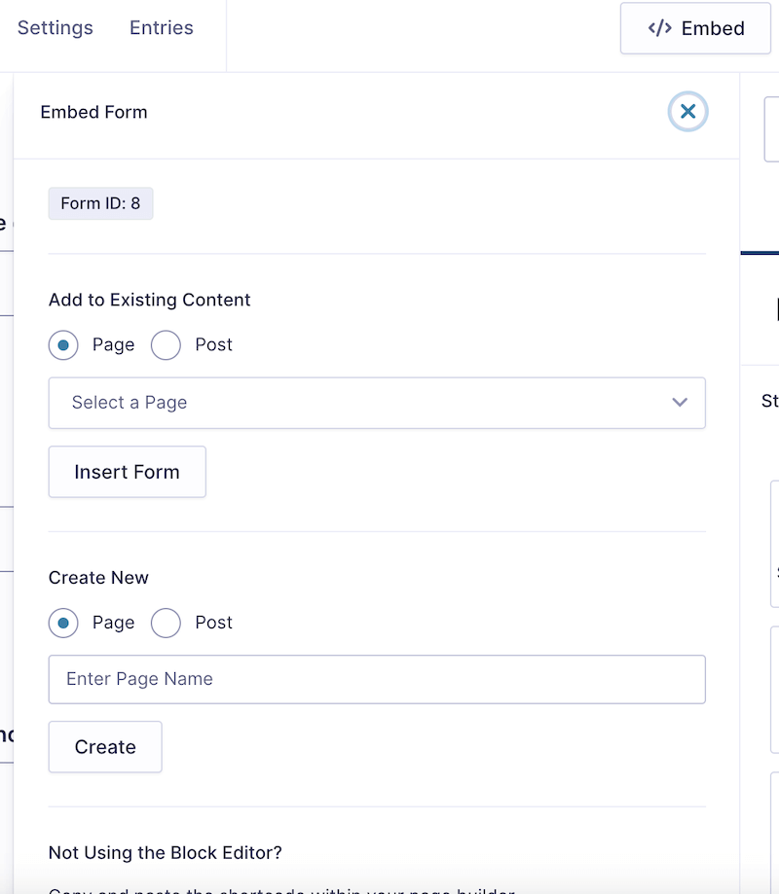
Task: Click the Not Using the Block Editor? heading
Action: tap(165, 852)
